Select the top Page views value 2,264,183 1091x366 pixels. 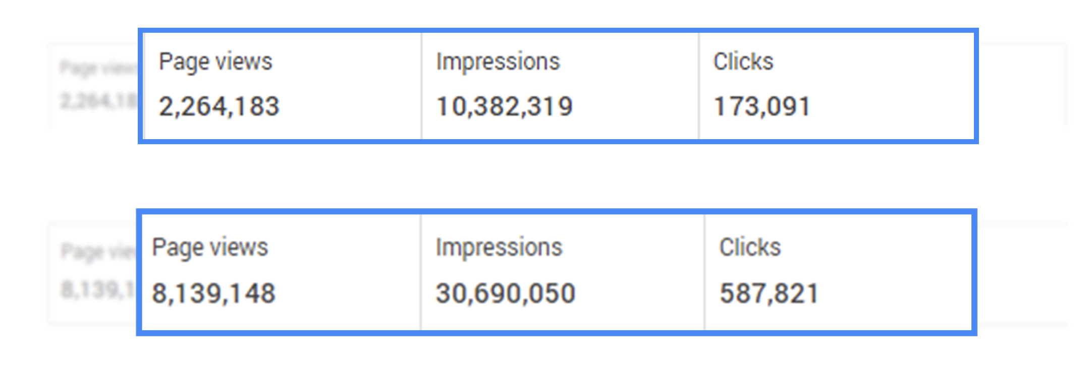(219, 107)
